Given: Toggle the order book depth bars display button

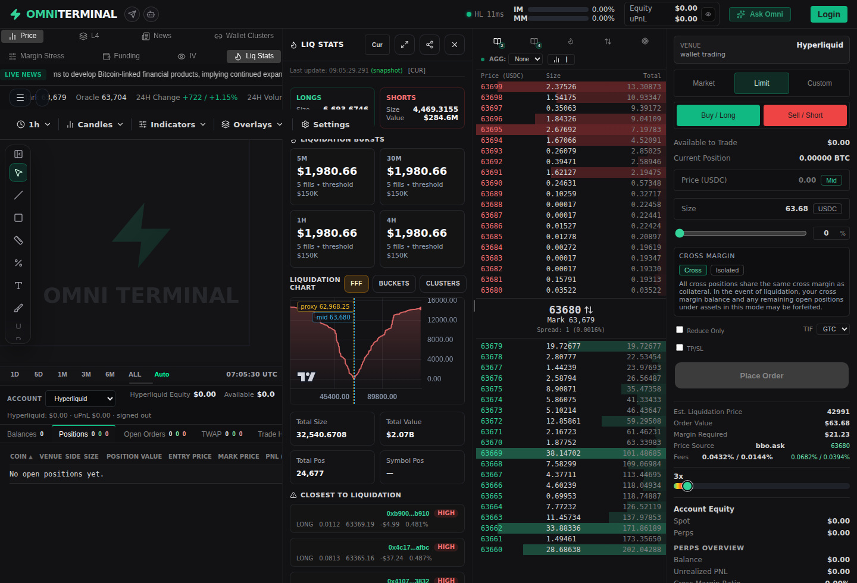Looking at the screenshot, I should pos(561,59).
